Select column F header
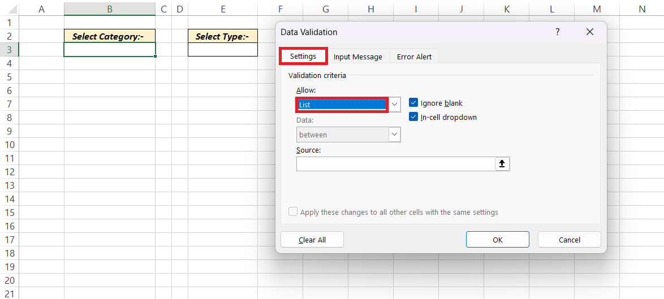664x299 pixels. [x=281, y=9]
